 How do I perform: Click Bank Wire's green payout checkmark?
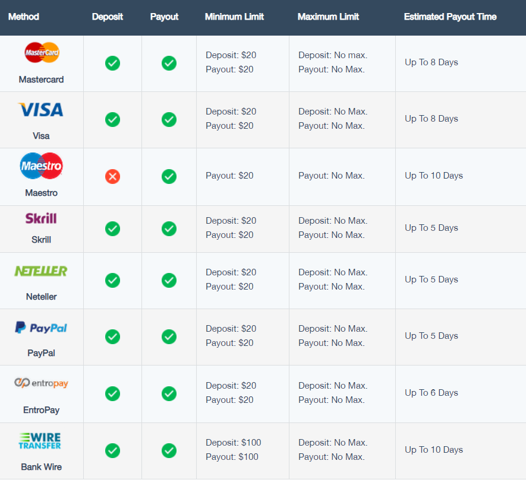(169, 450)
